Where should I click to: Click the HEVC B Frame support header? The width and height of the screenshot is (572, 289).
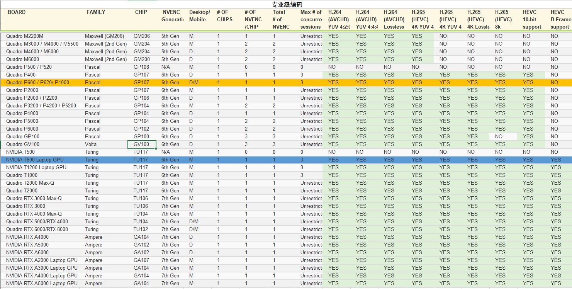tap(559, 20)
